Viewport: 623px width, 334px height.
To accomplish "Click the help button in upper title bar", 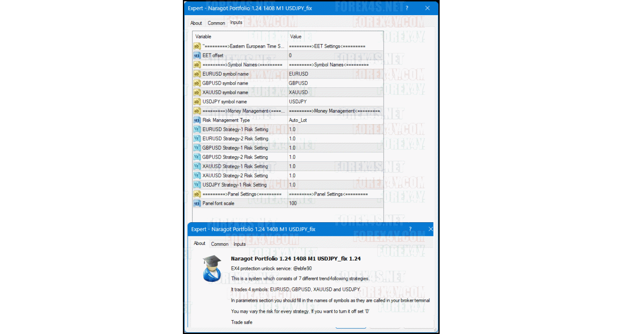I will pos(407,8).
